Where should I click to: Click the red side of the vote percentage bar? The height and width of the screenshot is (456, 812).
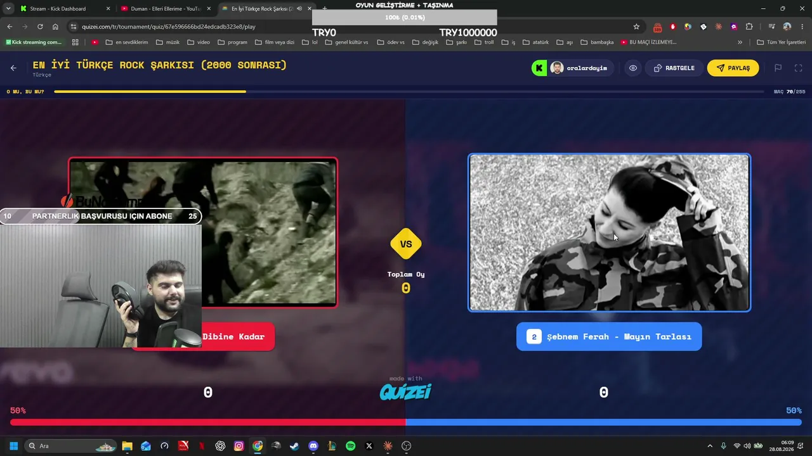(208, 422)
